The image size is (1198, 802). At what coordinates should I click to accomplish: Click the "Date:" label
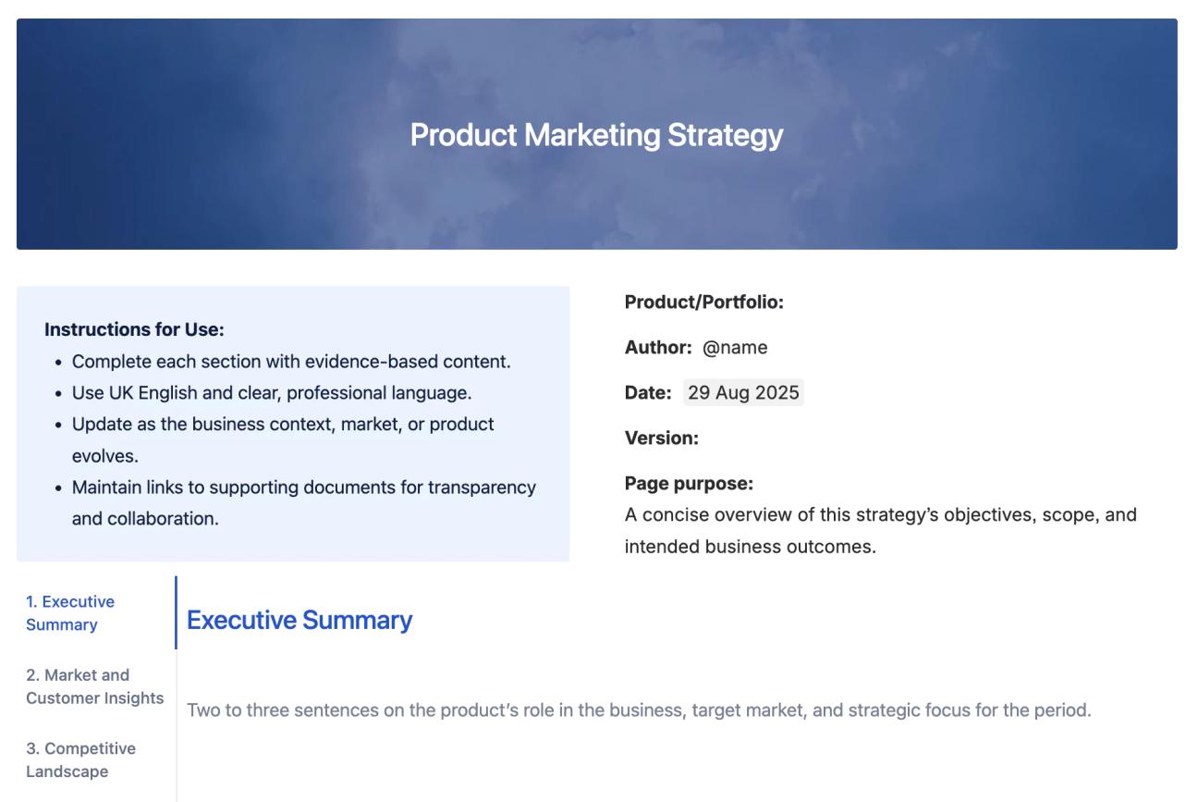coord(647,392)
